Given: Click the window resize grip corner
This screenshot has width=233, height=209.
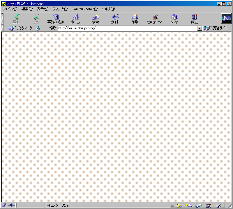Looking at the screenshot, I should [x=230, y=206].
